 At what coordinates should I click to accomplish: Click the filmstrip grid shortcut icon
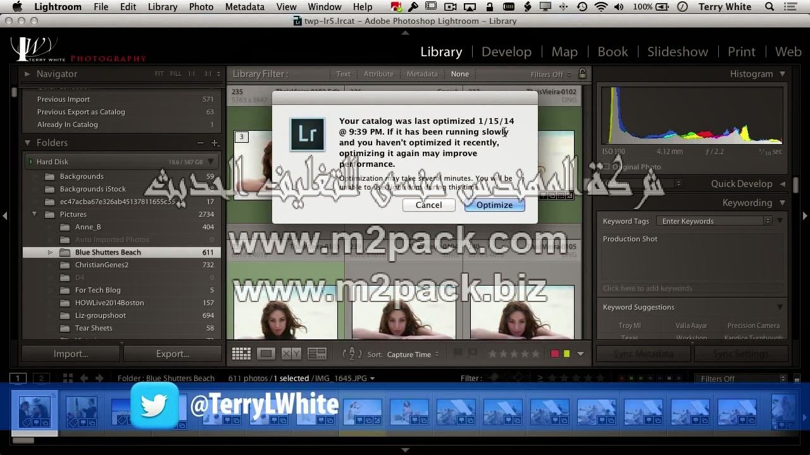[68, 378]
